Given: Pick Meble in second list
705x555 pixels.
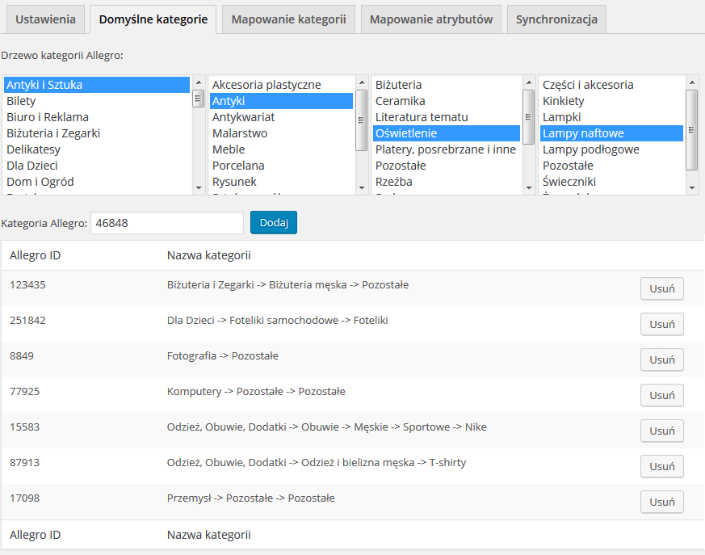Looking at the screenshot, I should pyautogui.click(x=282, y=149).
